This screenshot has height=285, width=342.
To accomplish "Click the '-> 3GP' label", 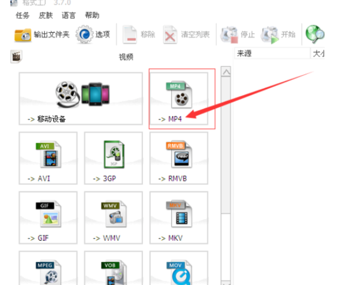I will tap(104, 179).
